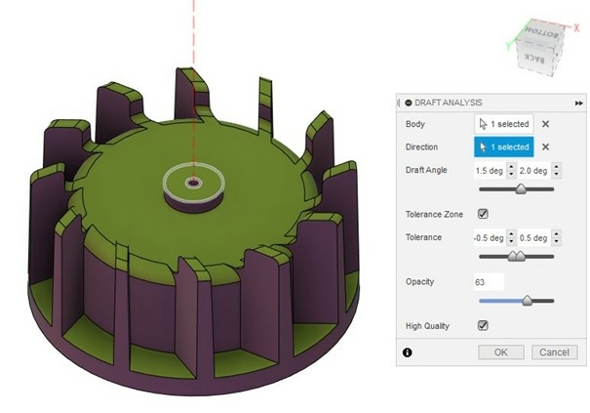The width and height of the screenshot is (590, 413).
Task: Click the double-arrow expand icon on Draft Analysis
Action: click(578, 103)
